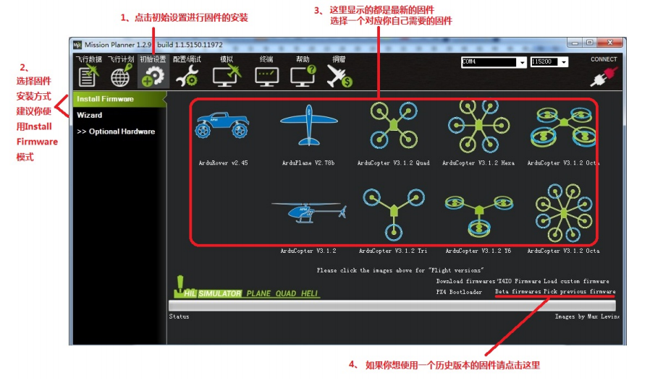Click HIL SIMULATOR label
Viewport: 663px width, 388px height.
[213, 293]
